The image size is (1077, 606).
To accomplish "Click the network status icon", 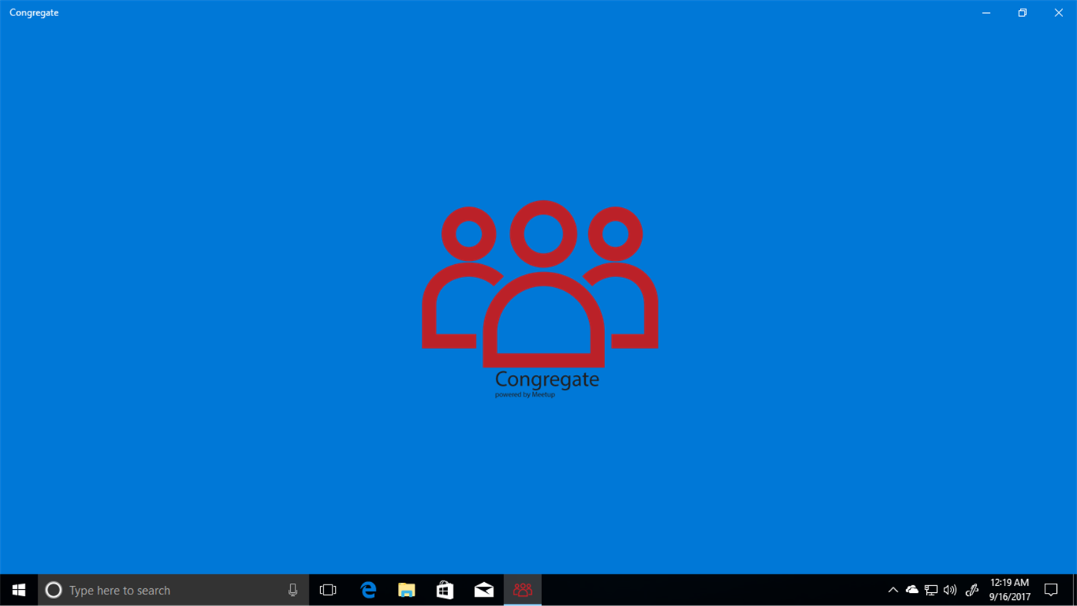I will pos(931,590).
